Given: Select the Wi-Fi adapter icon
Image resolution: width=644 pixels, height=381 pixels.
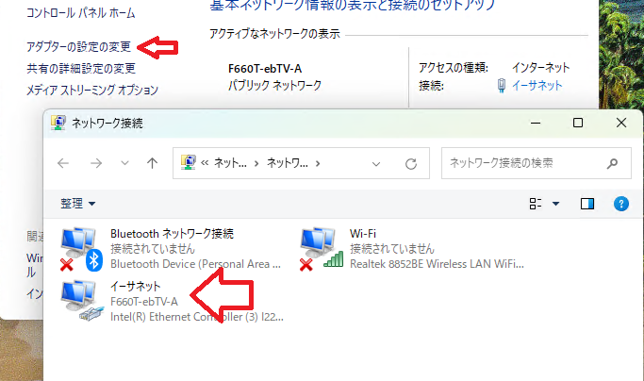Looking at the screenshot, I should click(321, 248).
